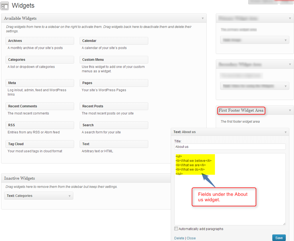
Task: Click the Available Widgets heading
Action: 20,18
